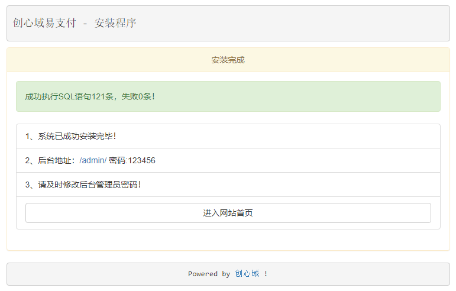Screen dimensions: 456x291
Task: Open the /admin/ backend link
Action: 93,160
